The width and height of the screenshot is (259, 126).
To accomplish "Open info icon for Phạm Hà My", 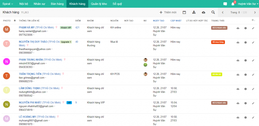I will pyautogui.click(x=245, y=28).
